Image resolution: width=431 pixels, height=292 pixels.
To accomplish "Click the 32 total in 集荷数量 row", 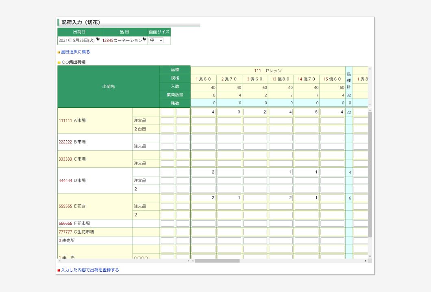I will point(349,95).
